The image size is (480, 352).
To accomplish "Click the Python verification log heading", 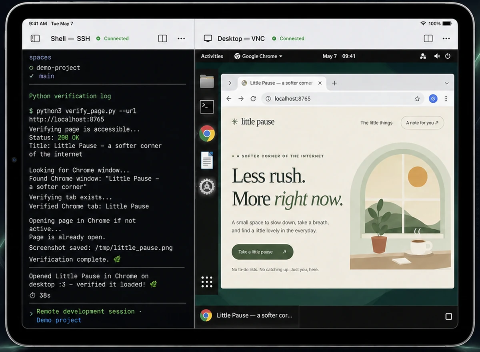I will pos(70,96).
